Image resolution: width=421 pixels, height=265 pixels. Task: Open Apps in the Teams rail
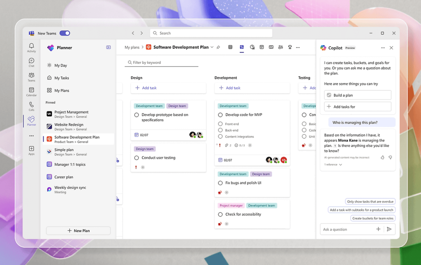point(31,150)
